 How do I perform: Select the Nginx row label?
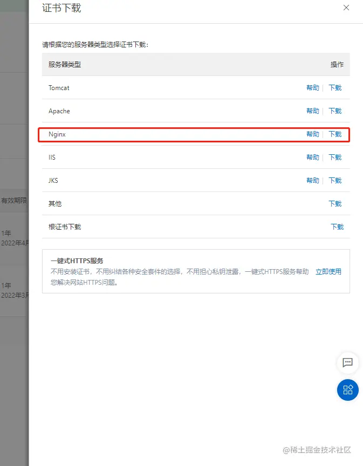(57, 134)
